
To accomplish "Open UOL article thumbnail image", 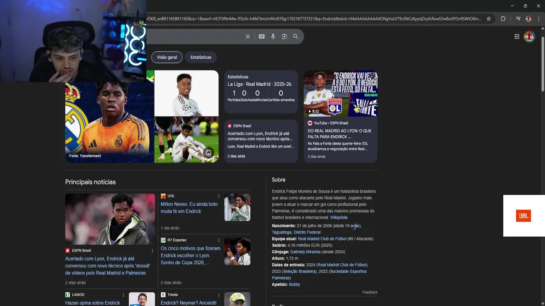I will click(x=237, y=207).
